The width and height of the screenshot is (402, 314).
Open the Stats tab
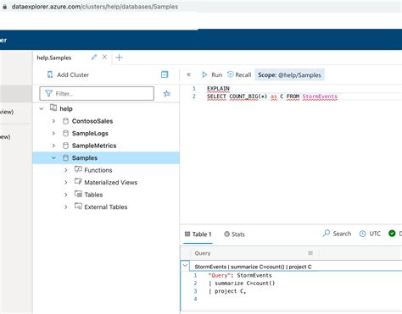tap(234, 234)
